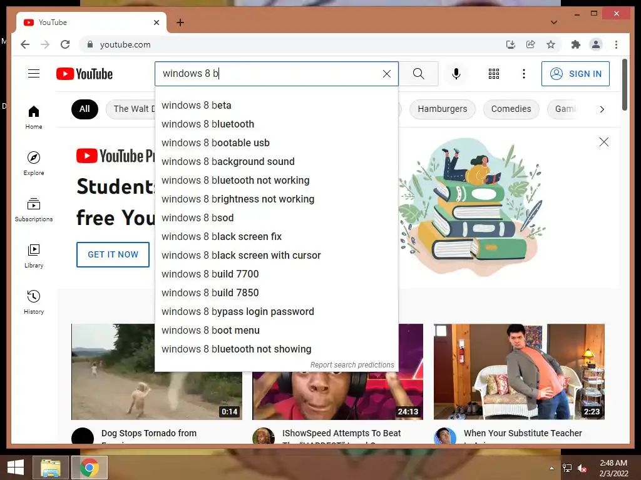Open Dog Stops Tornado video thumbnail
The height and width of the screenshot is (480, 641).
156,371
